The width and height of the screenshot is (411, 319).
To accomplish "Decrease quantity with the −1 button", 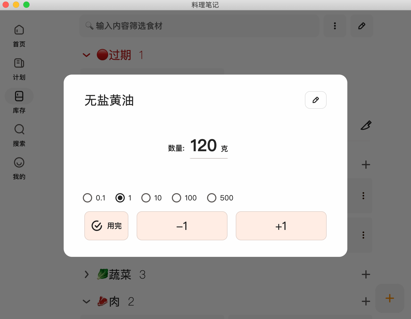I will tap(182, 226).
